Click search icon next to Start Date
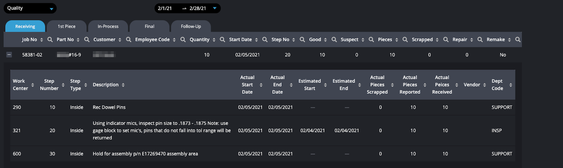This screenshot has width=563, height=168. [x=265, y=39]
